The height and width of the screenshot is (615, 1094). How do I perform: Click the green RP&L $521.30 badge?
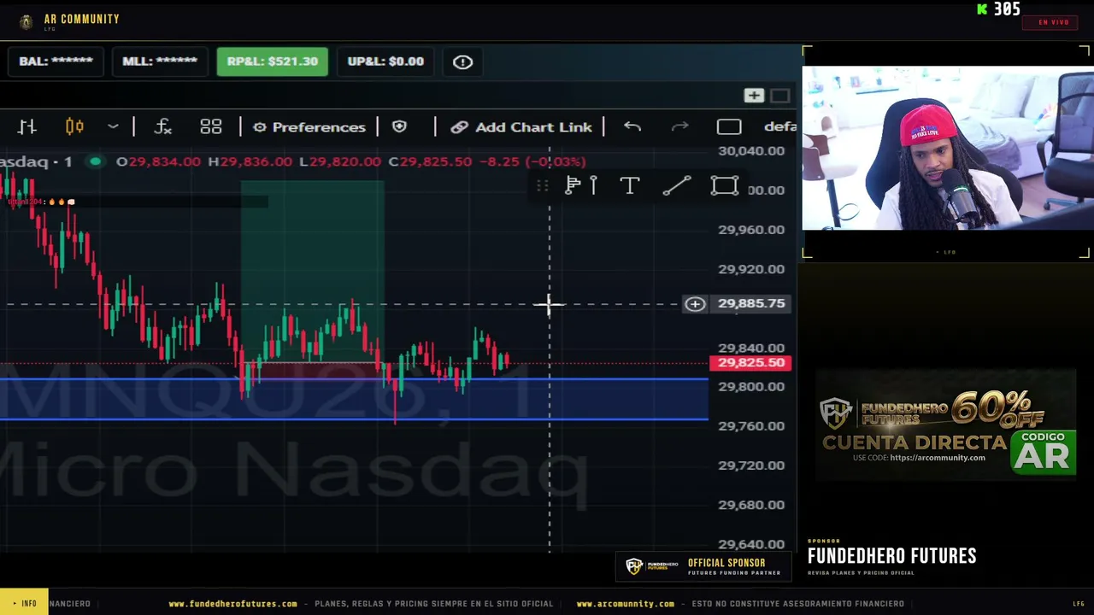click(272, 61)
